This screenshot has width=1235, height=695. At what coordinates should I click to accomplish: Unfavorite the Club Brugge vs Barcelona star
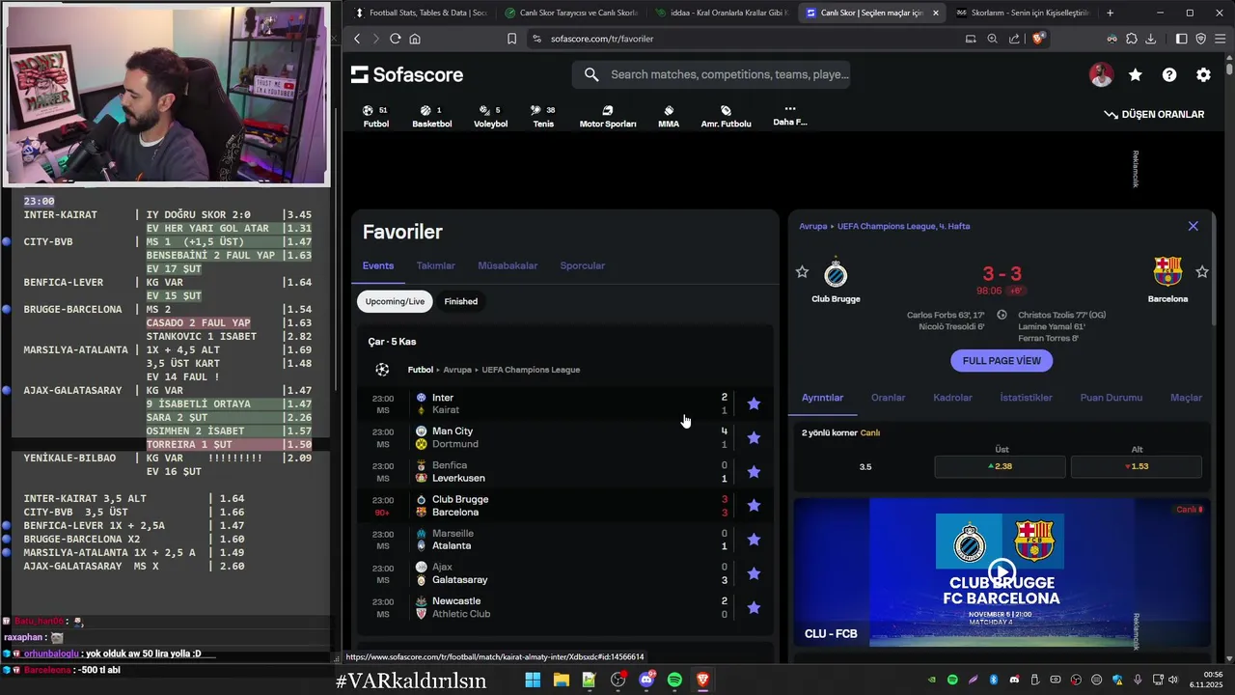click(754, 505)
